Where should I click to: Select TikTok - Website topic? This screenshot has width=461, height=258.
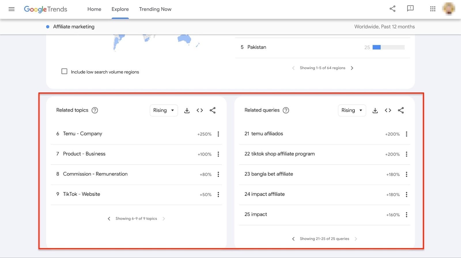(82, 194)
